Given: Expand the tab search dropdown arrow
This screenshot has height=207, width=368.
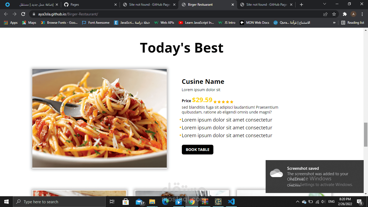Looking at the screenshot, I should click(325, 4).
